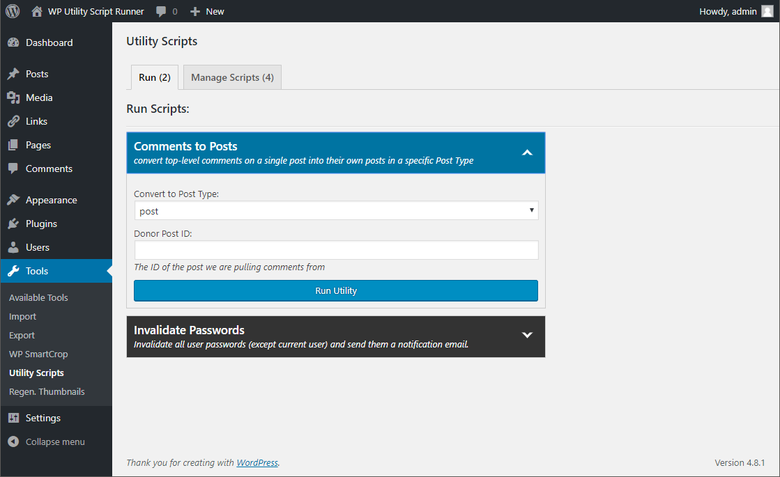Click the plus icon next to New
The height and width of the screenshot is (477, 780).
tap(195, 11)
